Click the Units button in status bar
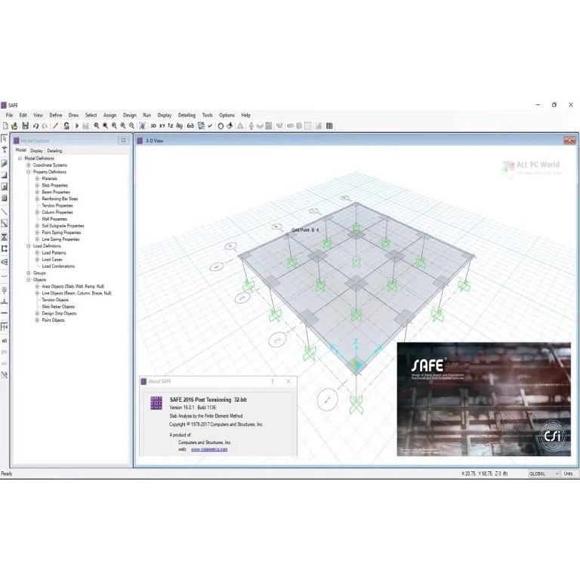The image size is (580, 580). click(569, 474)
